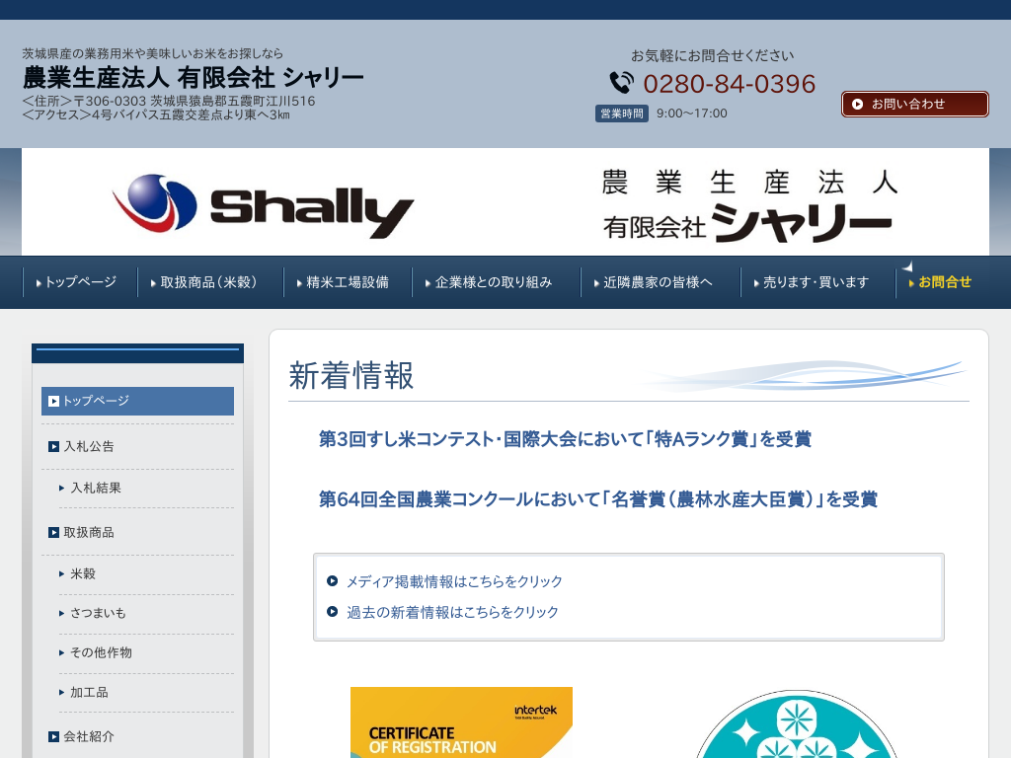Click square arrow icon beside 入札公告
The width and height of the screenshot is (1011, 758).
point(53,446)
